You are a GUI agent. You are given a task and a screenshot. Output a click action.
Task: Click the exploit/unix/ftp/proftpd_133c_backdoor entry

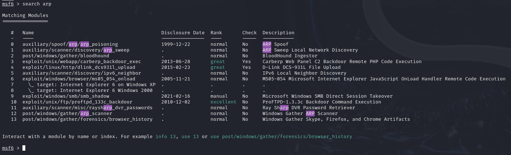(x=77, y=102)
